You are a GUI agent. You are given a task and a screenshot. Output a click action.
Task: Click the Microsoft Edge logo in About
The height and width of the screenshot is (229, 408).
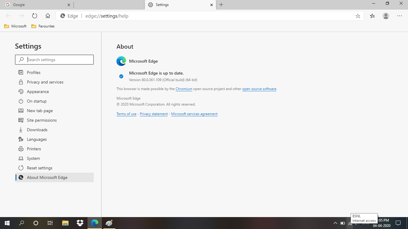[x=121, y=61]
